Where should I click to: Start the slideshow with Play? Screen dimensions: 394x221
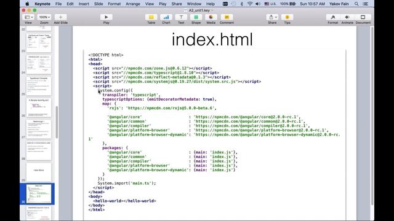(x=106, y=17)
